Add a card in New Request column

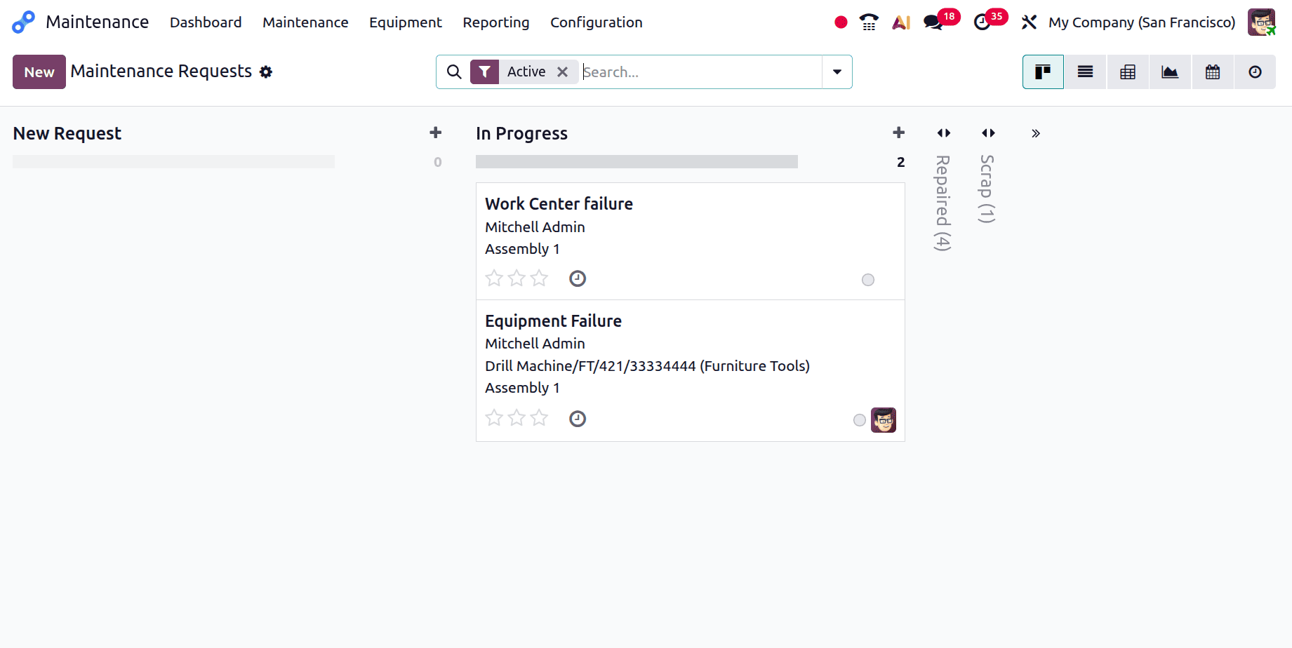pyautogui.click(x=436, y=133)
